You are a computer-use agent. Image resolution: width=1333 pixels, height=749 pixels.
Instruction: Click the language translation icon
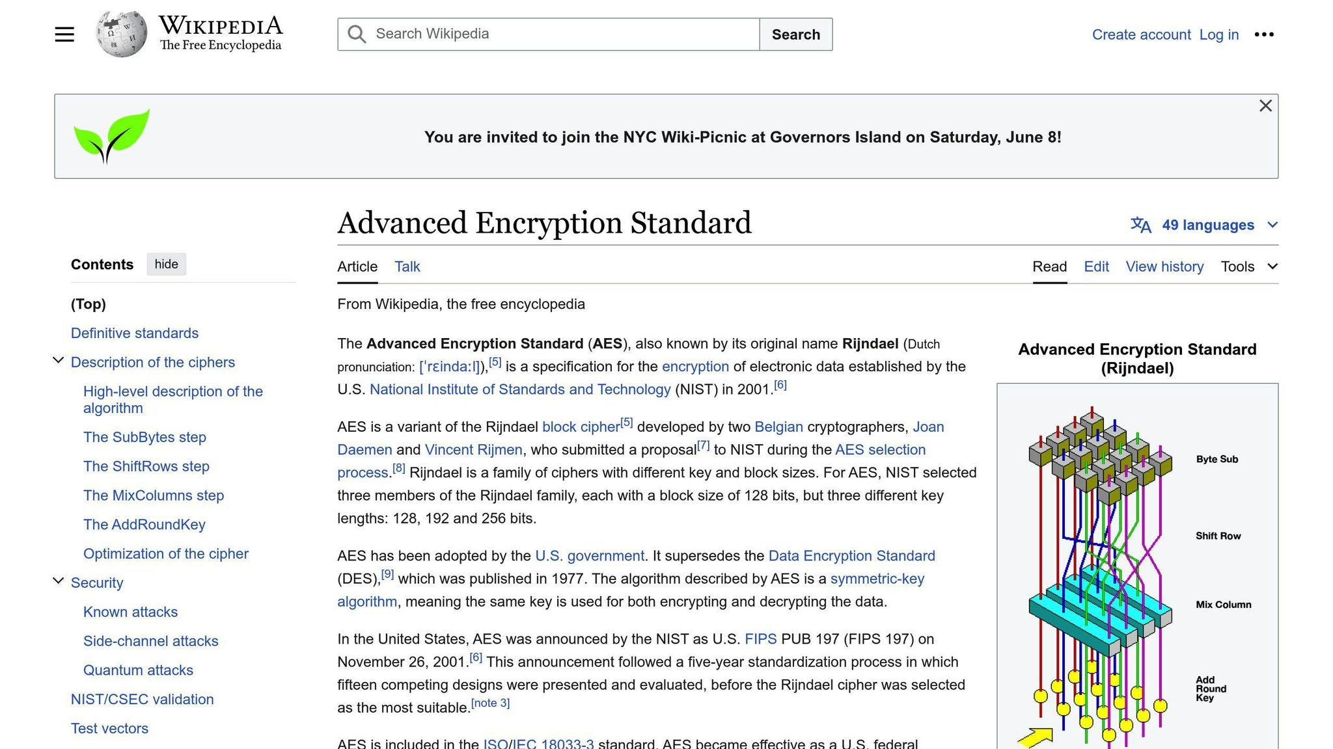(x=1140, y=225)
